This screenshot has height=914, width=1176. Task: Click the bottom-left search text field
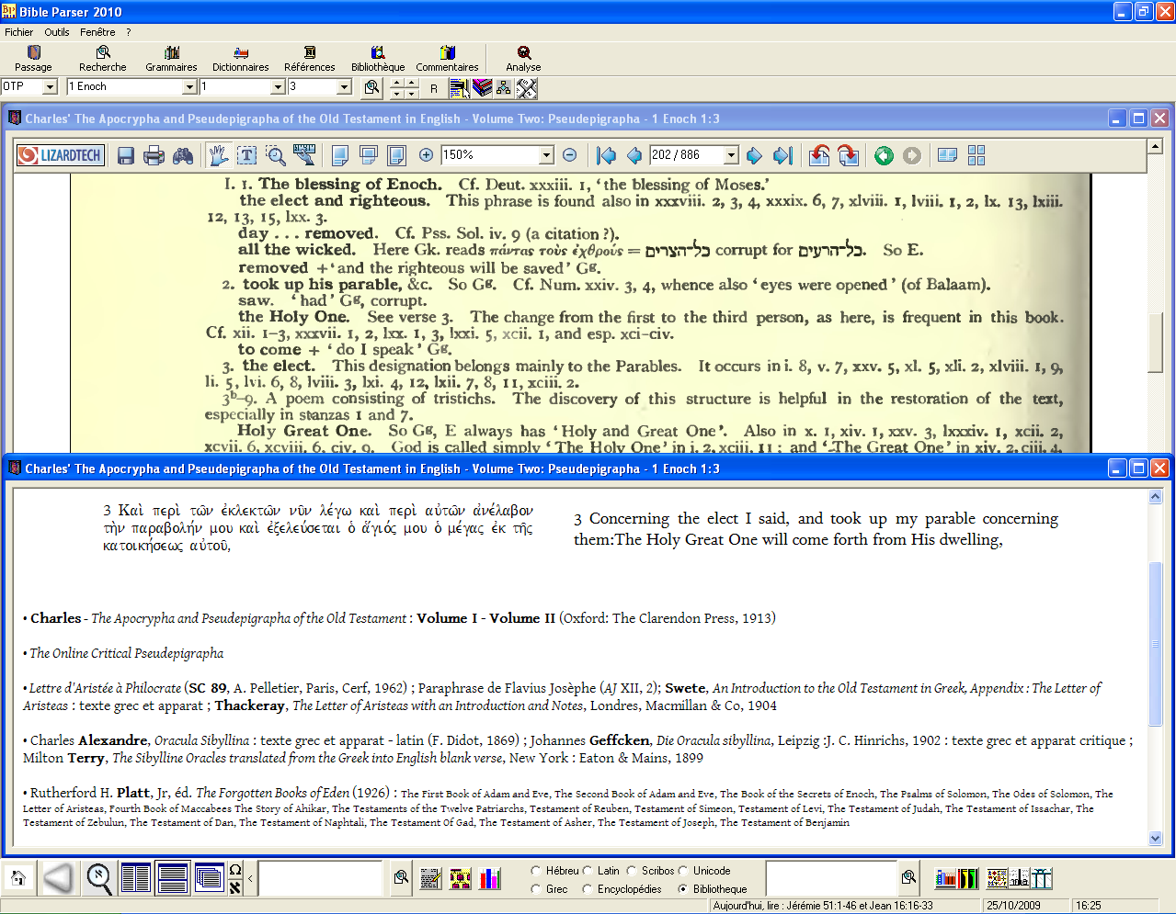point(320,878)
